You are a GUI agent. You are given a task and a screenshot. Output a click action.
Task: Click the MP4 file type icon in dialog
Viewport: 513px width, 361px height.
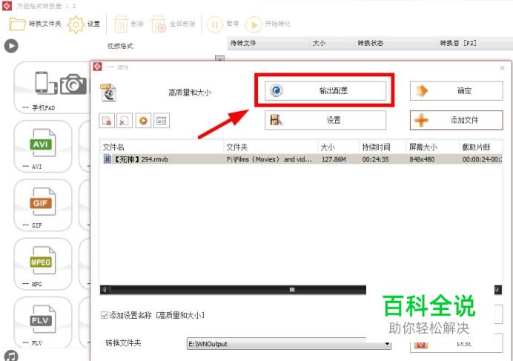108,93
